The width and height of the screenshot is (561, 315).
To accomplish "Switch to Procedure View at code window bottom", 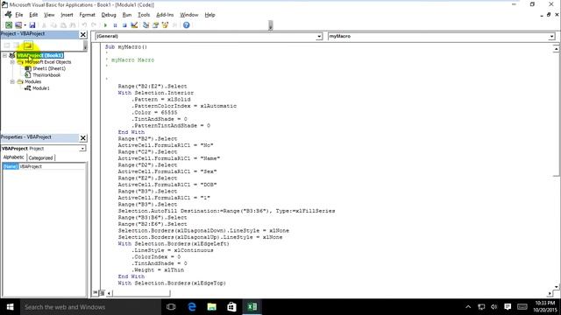I will click(x=96, y=293).
